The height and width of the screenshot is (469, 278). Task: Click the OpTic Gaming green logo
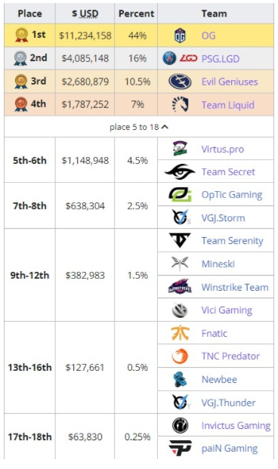pos(180,194)
